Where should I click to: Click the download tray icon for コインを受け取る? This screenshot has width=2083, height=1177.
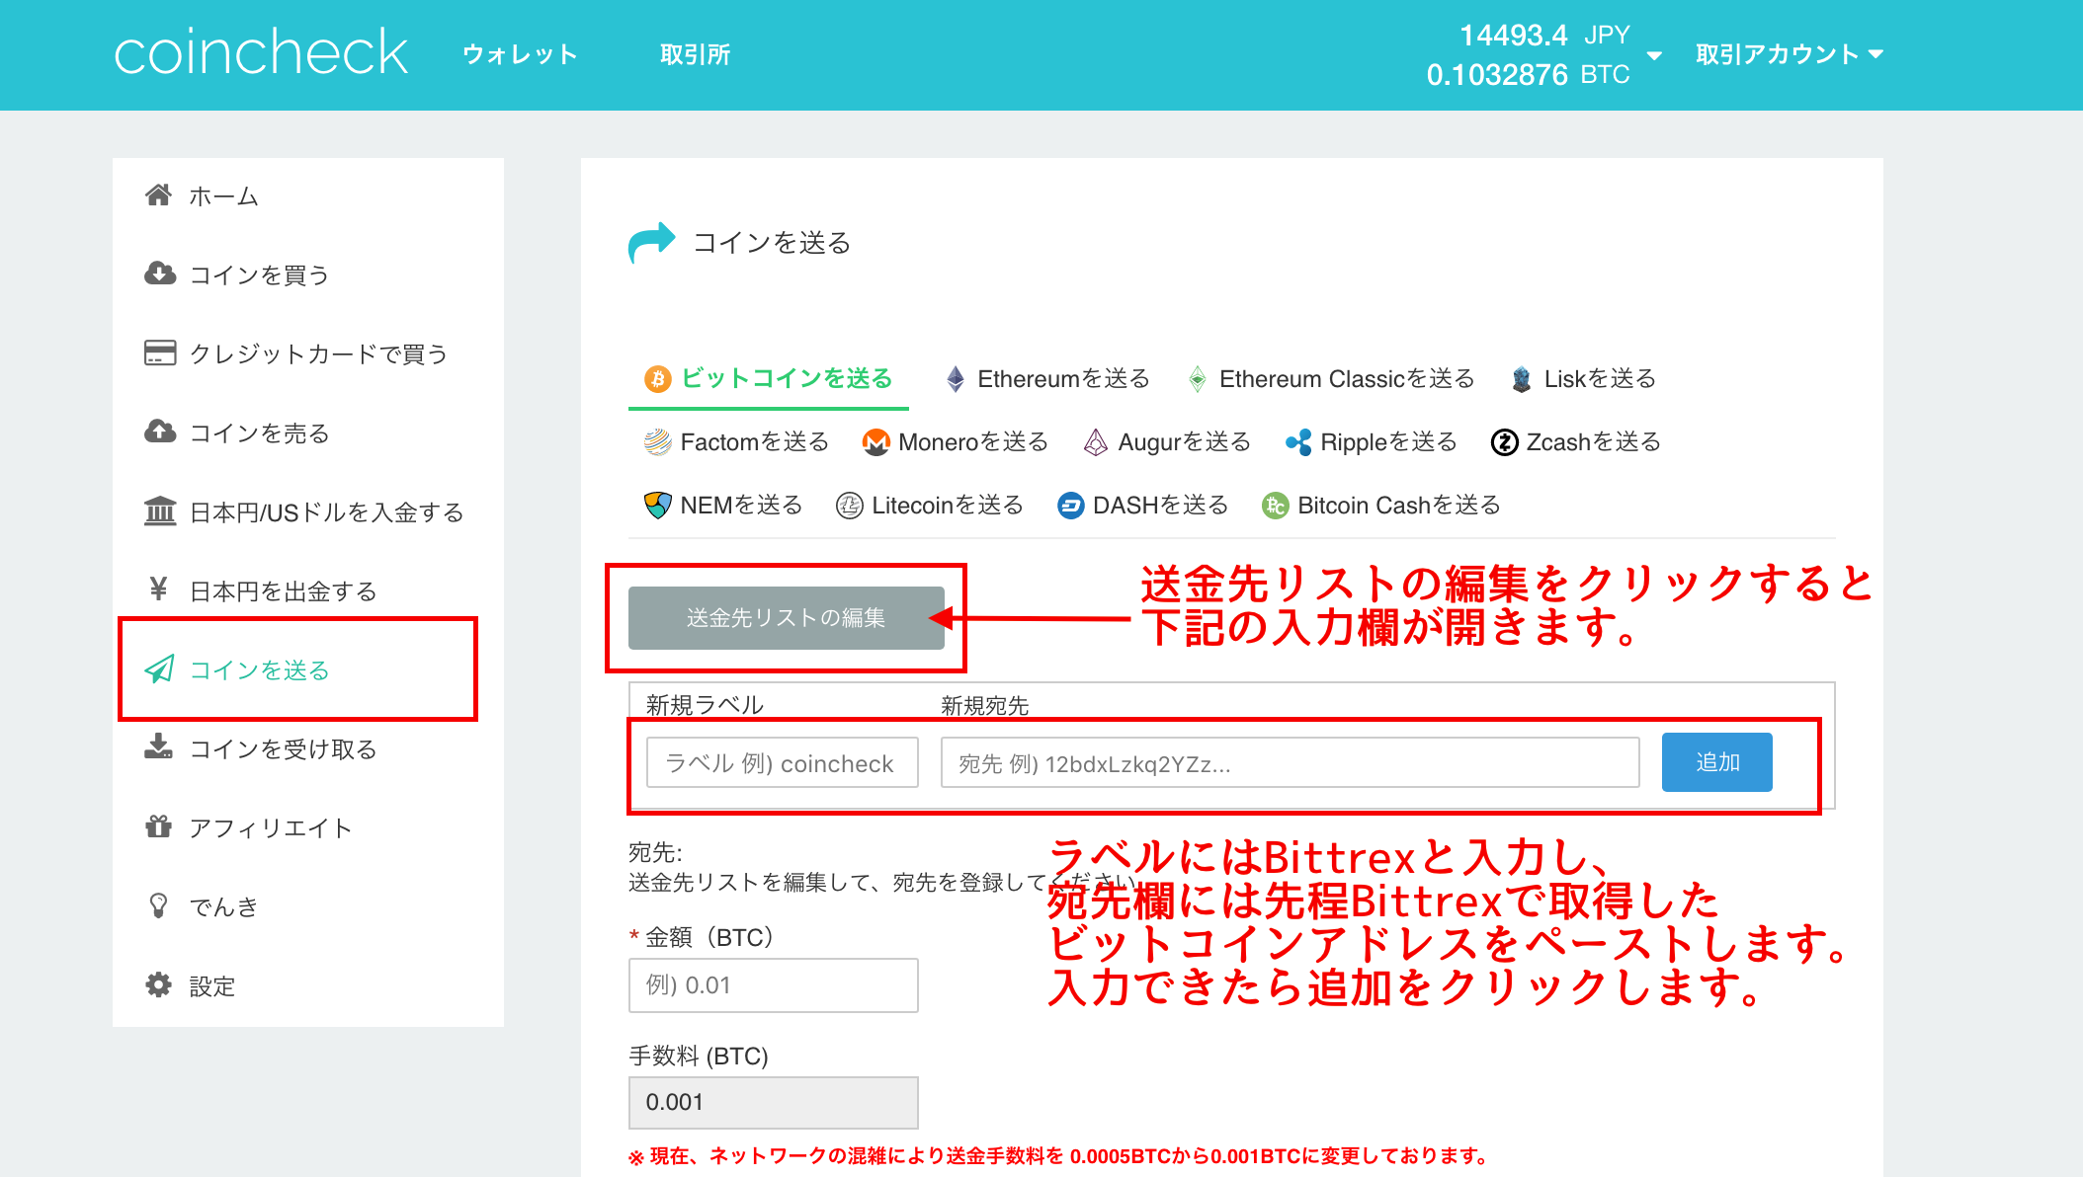158,746
